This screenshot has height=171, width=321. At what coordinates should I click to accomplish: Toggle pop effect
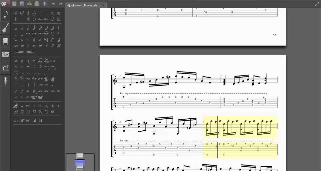[40, 78]
